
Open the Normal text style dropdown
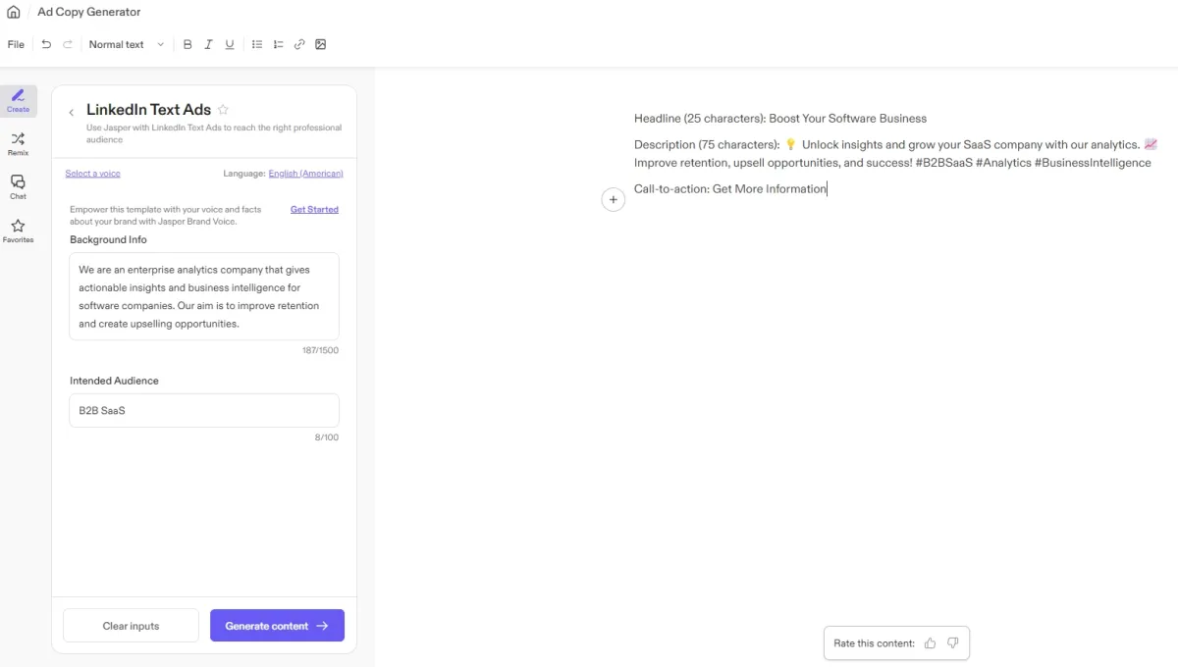pos(127,44)
